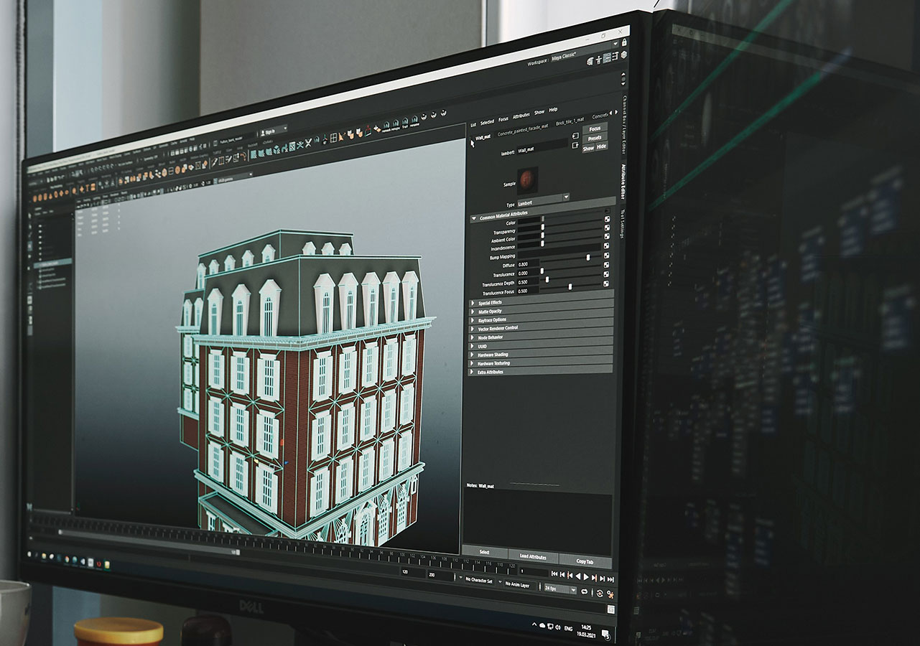This screenshot has width=920, height=646.
Task: Click the Load Attributes button
Action: click(533, 557)
